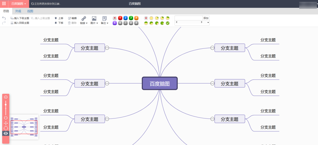Remove progress with the circled X icon
The width and height of the screenshot is (318, 145).
146,18
